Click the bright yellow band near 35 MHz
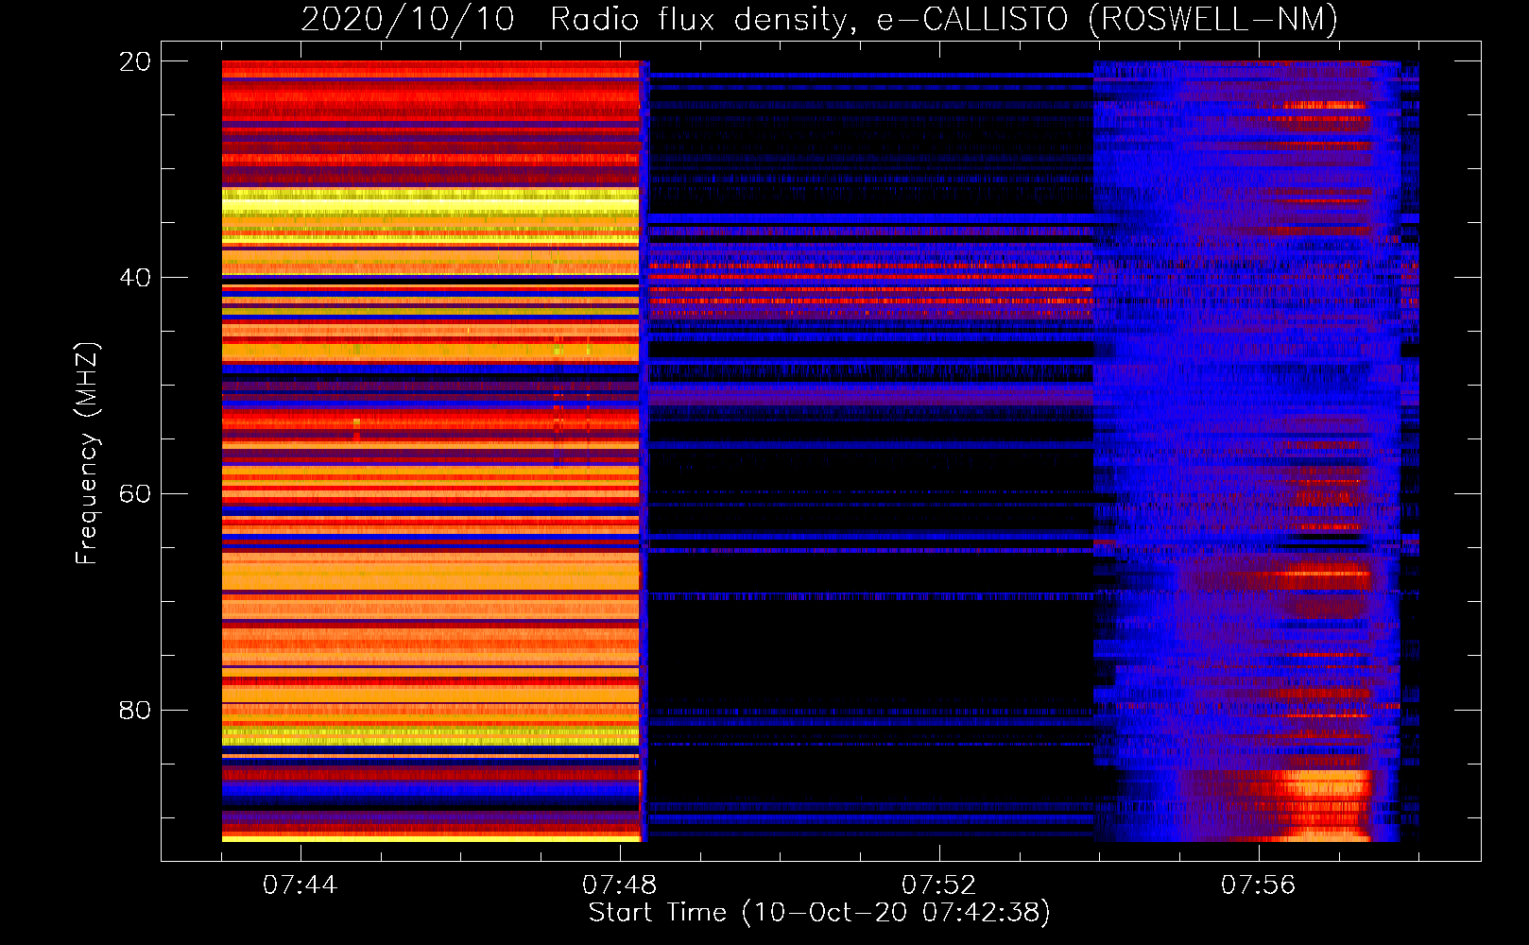The height and width of the screenshot is (945, 1529). (x=430, y=205)
